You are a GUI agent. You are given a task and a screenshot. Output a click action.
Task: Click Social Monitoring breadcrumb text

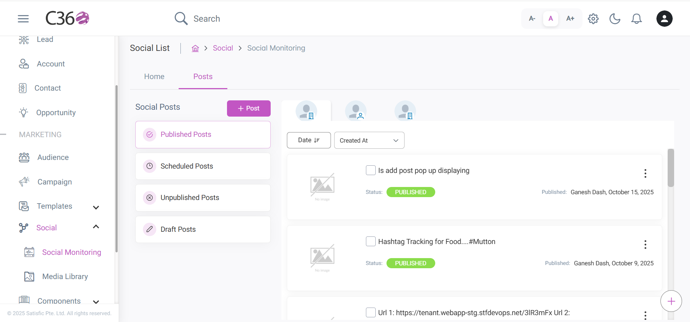(x=276, y=48)
